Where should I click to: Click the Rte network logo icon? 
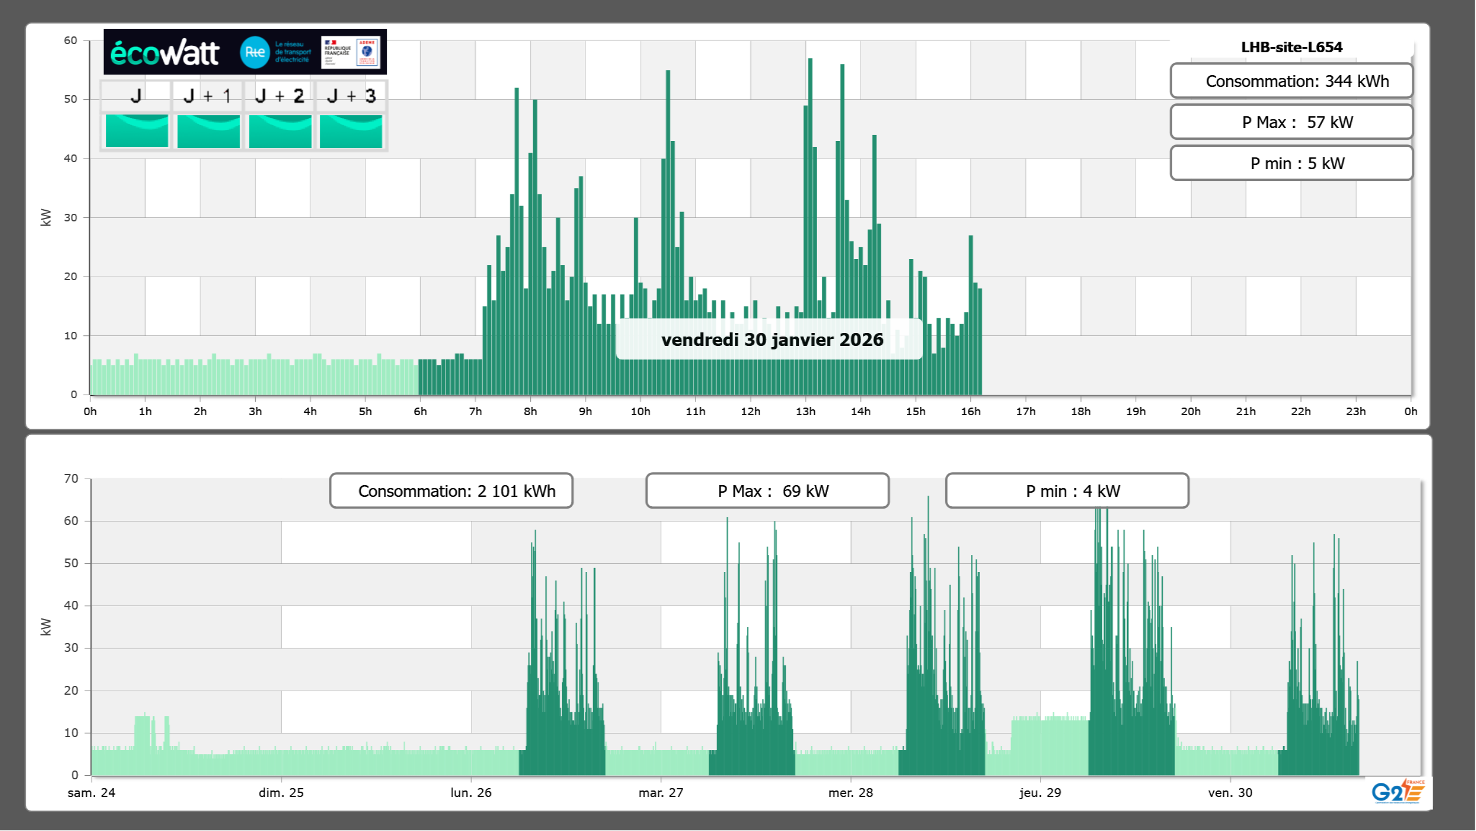(255, 52)
